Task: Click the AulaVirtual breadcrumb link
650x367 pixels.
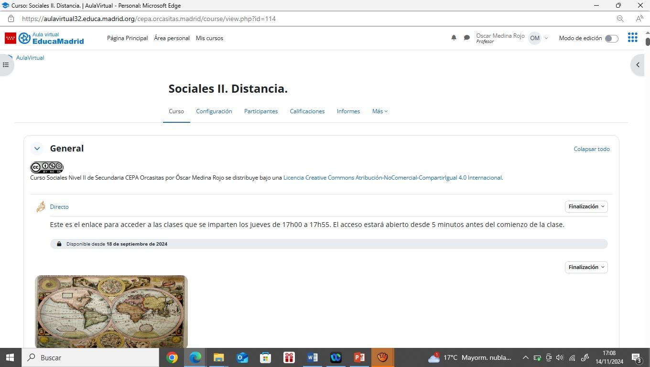Action: [x=30, y=58]
